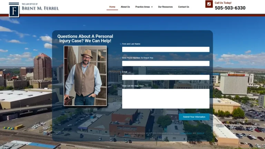Open the Terms of Service link
Image resolution: width=265 pixels, height=149 pixels.
pos(200,133)
